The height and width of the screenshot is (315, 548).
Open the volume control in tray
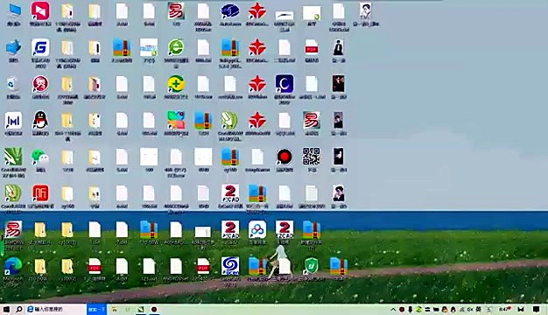point(470,310)
